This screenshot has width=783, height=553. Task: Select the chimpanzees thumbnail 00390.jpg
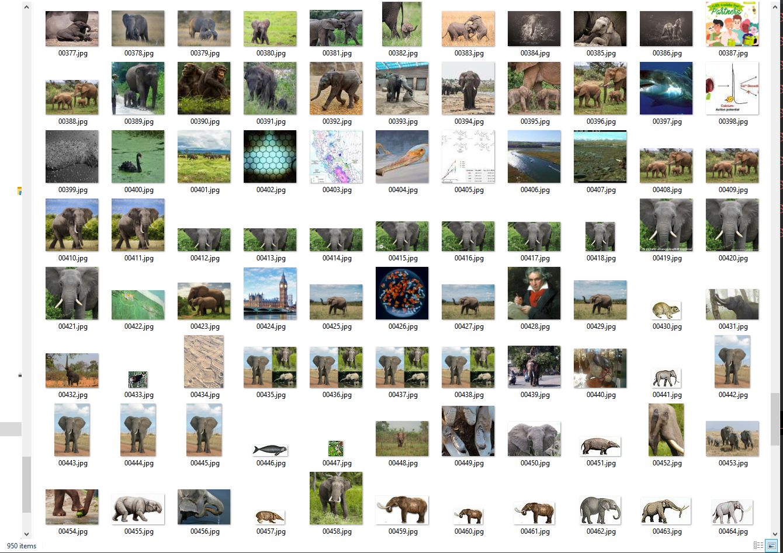tap(204, 88)
